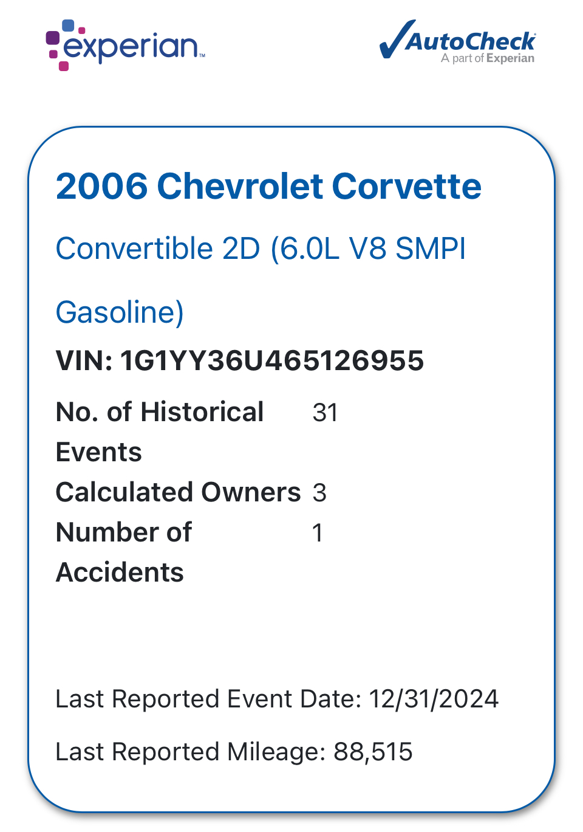
Task: Click the word Gasoline) in subtitle
Action: click(x=120, y=312)
